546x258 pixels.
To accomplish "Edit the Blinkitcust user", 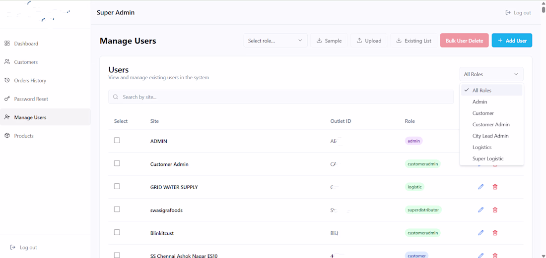I will pyautogui.click(x=481, y=233).
